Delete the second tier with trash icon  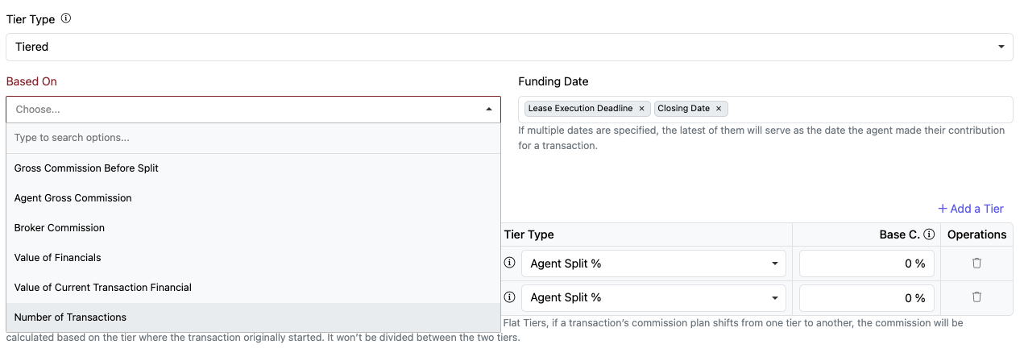click(976, 297)
